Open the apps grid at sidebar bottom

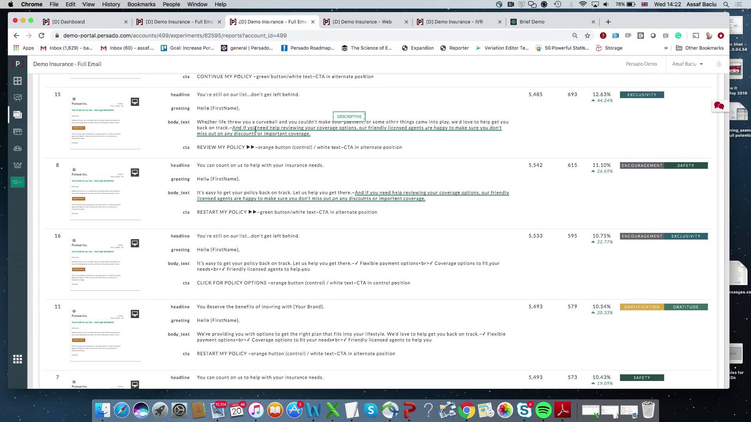(18, 359)
